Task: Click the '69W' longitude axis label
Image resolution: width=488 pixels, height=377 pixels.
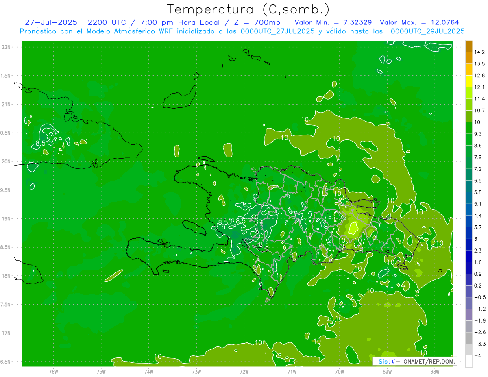Action: (x=387, y=372)
